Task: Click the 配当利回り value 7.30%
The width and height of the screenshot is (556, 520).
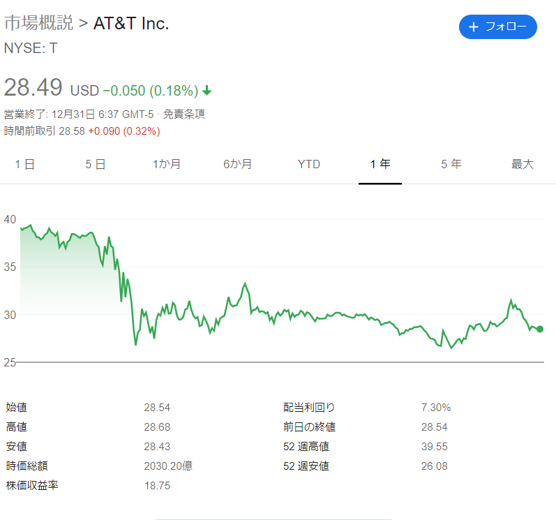Action: [x=436, y=407]
